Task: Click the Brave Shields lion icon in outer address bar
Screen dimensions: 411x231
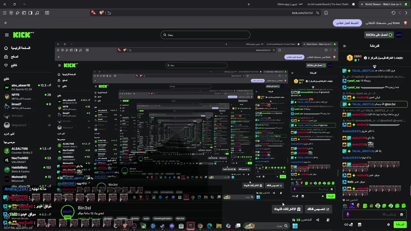Action: click(x=101, y=13)
